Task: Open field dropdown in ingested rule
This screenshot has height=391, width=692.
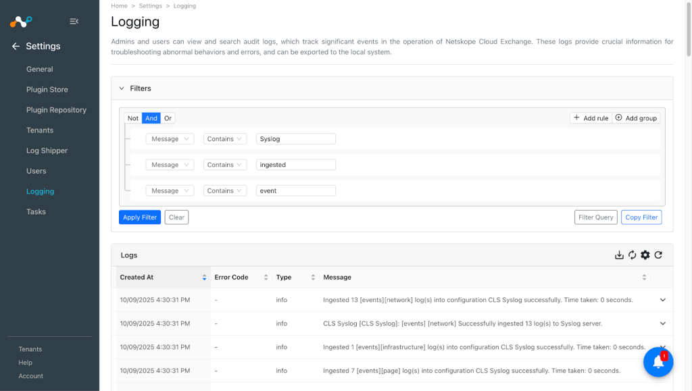Action: coord(170,165)
